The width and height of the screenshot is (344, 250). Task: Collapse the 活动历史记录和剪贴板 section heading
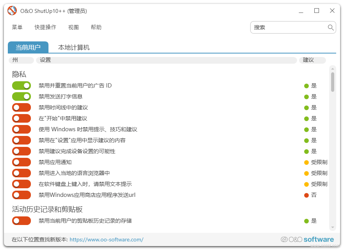(x=47, y=209)
